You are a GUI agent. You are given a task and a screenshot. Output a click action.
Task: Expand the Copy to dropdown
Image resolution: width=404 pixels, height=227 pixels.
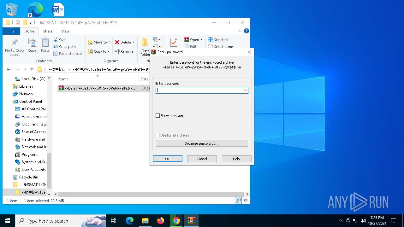(x=108, y=51)
